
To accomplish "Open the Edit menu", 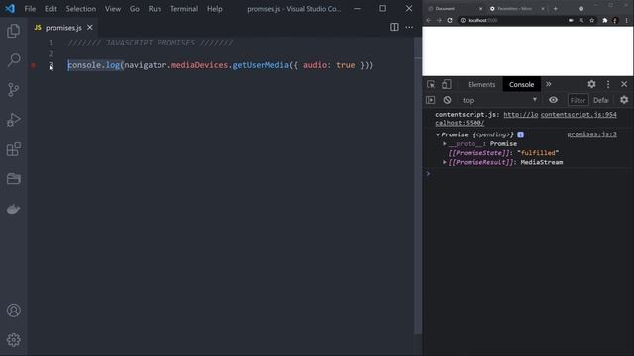I will [51, 9].
